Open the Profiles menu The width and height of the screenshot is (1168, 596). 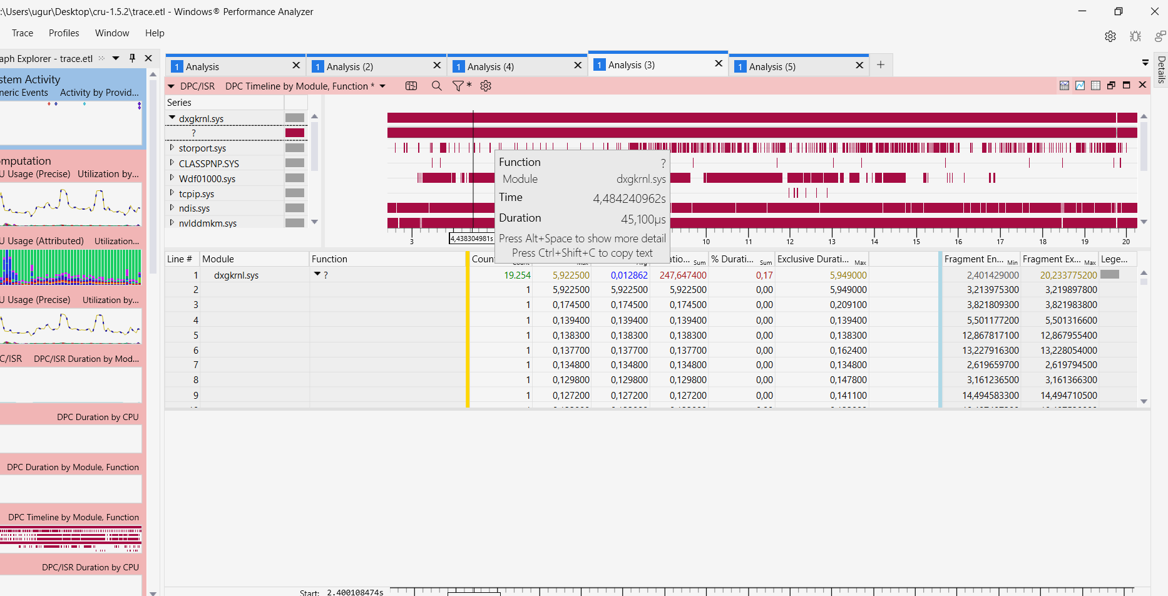pos(64,33)
